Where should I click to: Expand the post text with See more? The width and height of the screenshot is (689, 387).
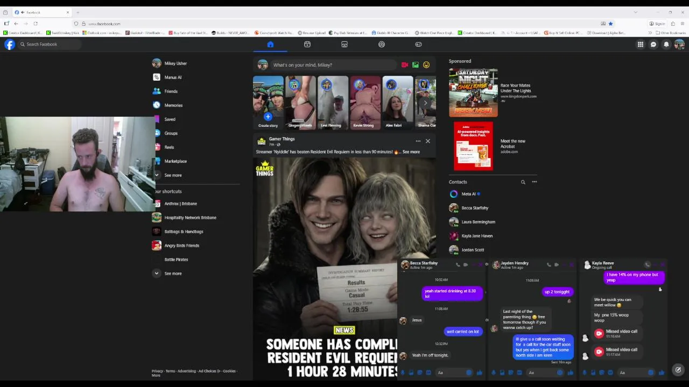[x=411, y=152]
